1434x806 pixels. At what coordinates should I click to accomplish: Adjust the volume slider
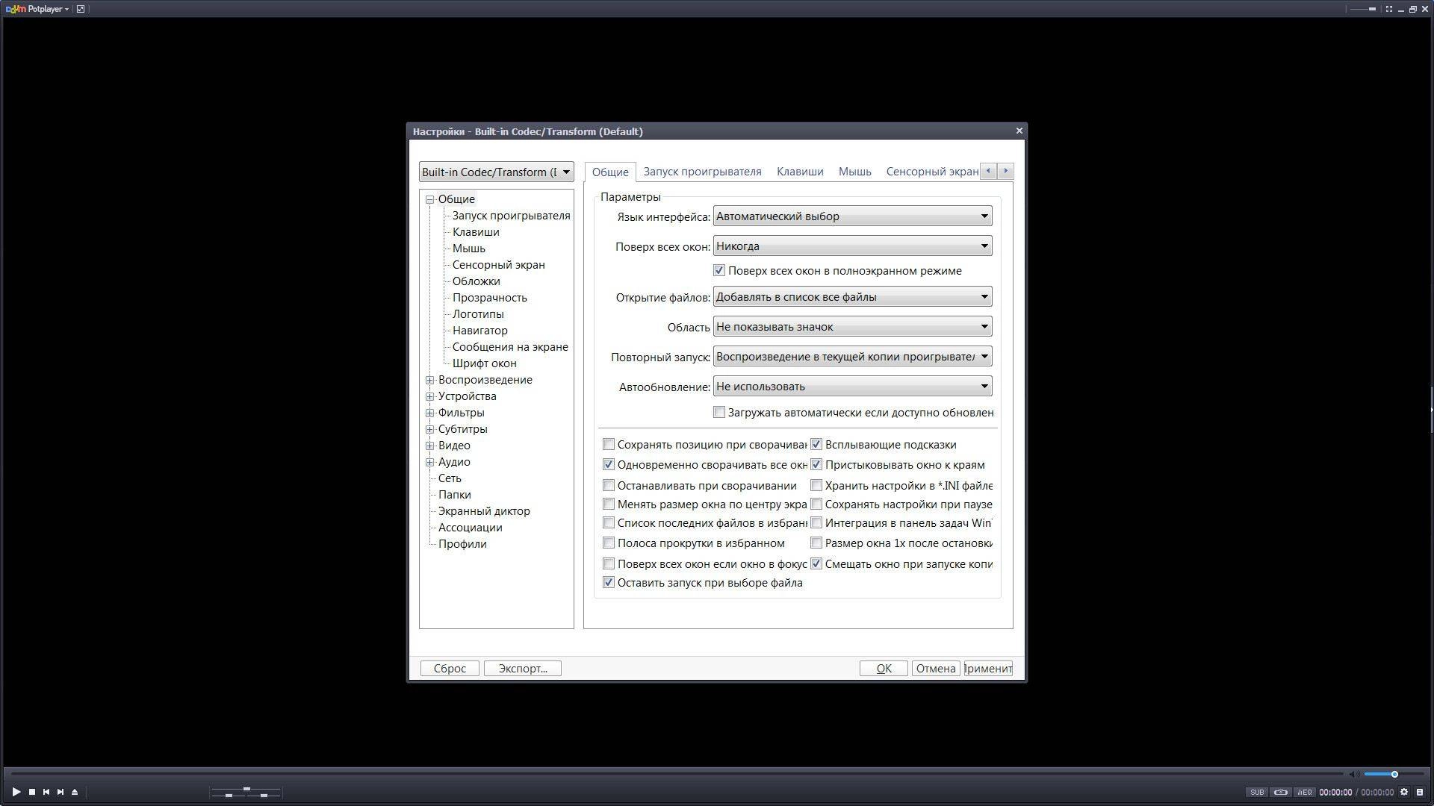pos(1393,775)
